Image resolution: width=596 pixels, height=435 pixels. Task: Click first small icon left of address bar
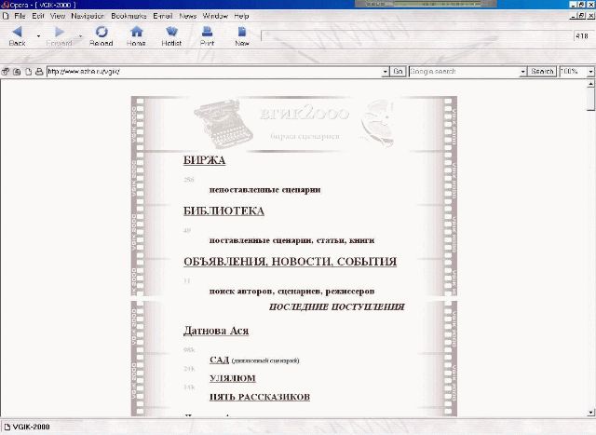[6, 72]
